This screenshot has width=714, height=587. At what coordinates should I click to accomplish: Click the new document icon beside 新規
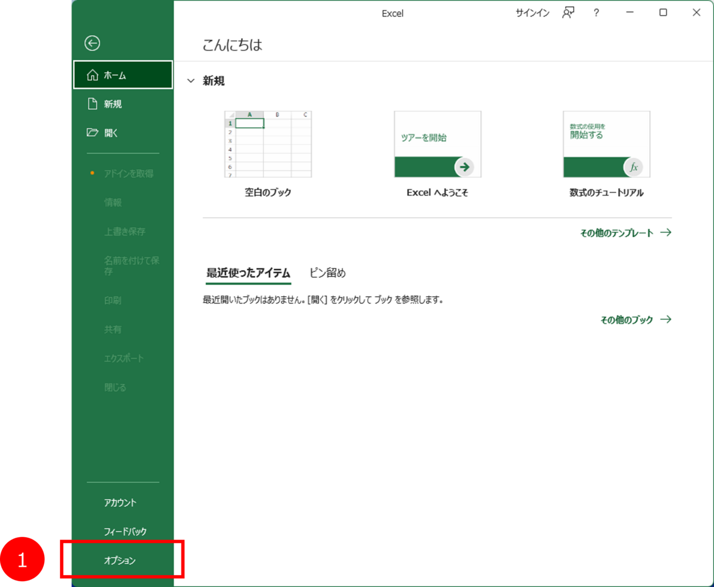pos(92,104)
